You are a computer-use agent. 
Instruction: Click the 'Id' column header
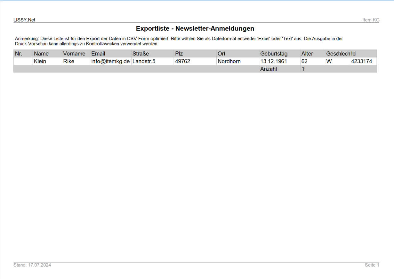pyautogui.click(x=364, y=54)
